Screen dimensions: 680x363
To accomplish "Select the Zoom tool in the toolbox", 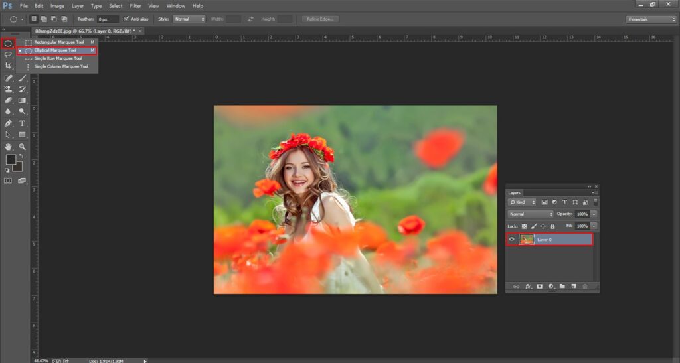I will (22, 147).
